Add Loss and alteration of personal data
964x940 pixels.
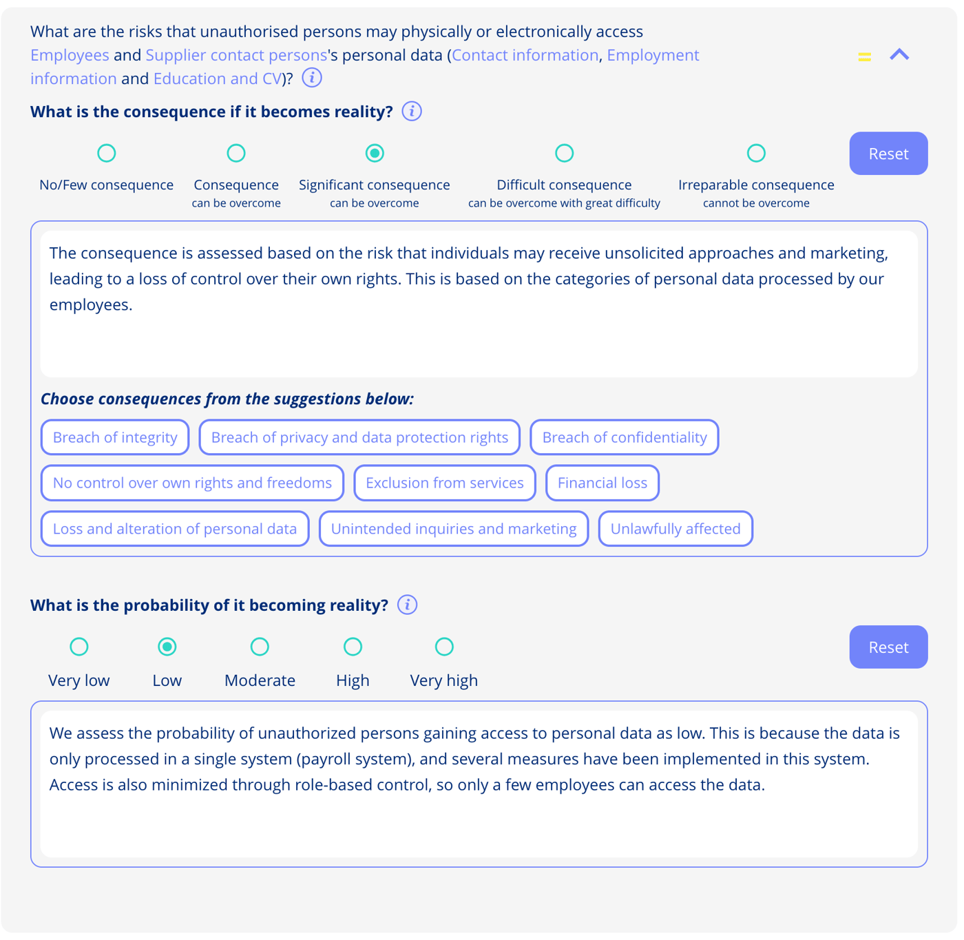point(174,528)
